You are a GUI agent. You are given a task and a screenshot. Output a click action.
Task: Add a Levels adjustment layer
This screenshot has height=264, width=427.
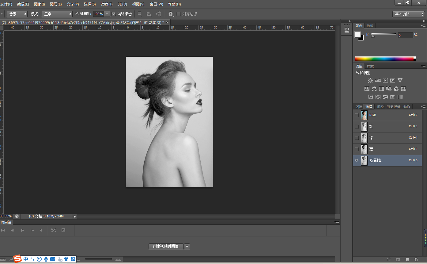pos(378,81)
